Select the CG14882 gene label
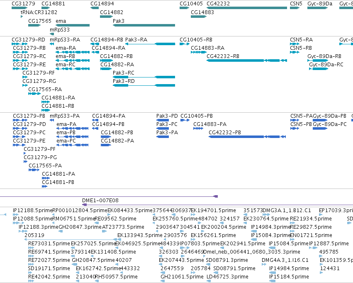The image size is (353, 283). (112, 12)
